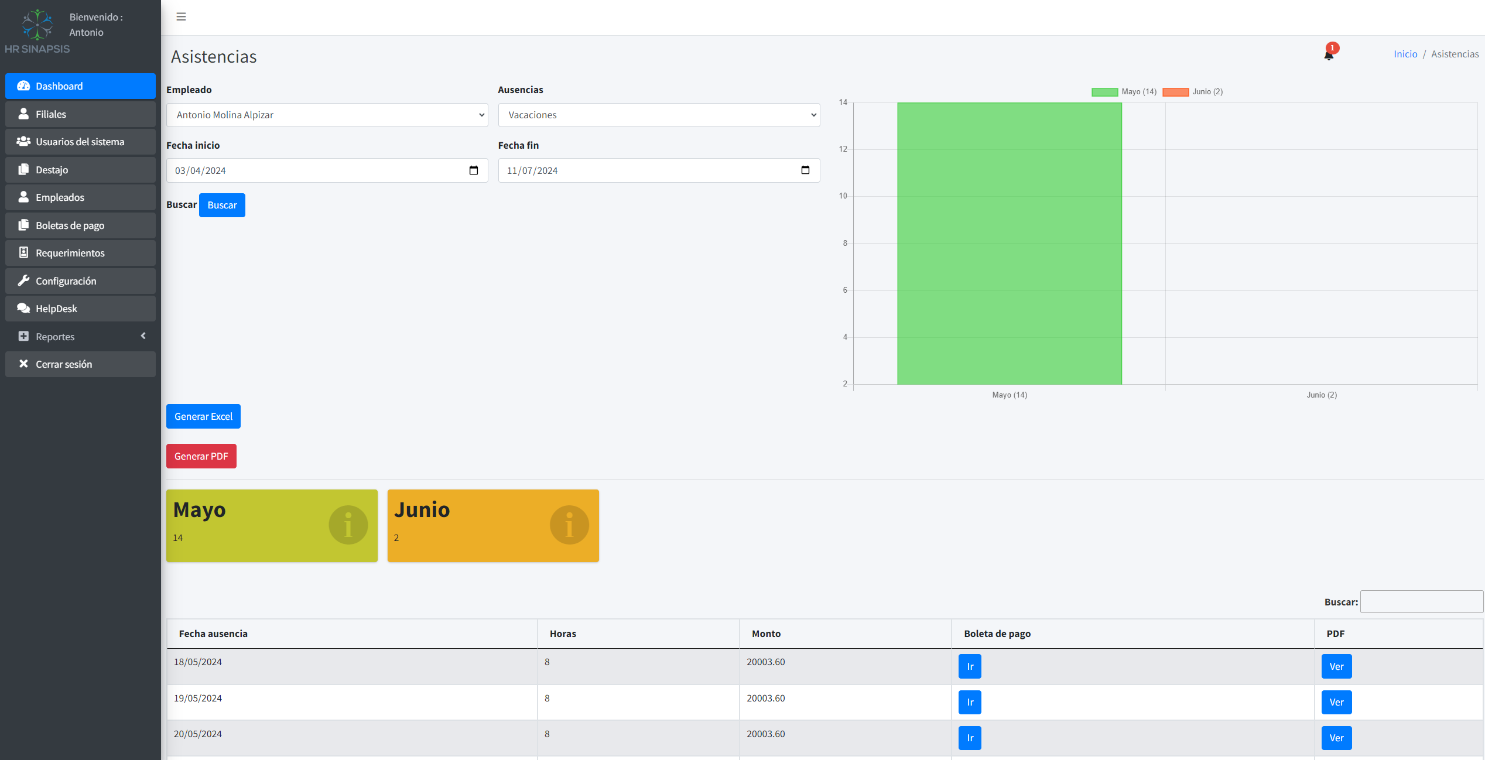
Task: Click the Cerrar sesión X icon
Action: 23,364
